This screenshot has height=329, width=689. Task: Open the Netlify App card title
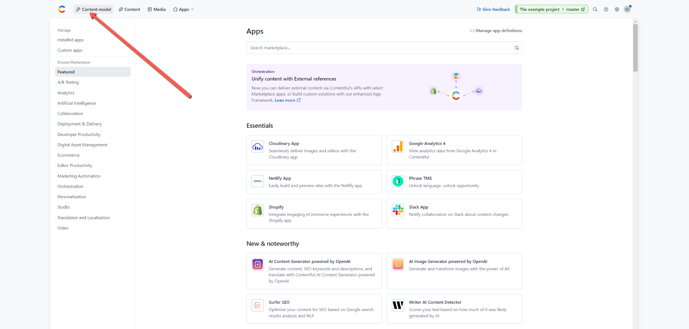pos(279,178)
